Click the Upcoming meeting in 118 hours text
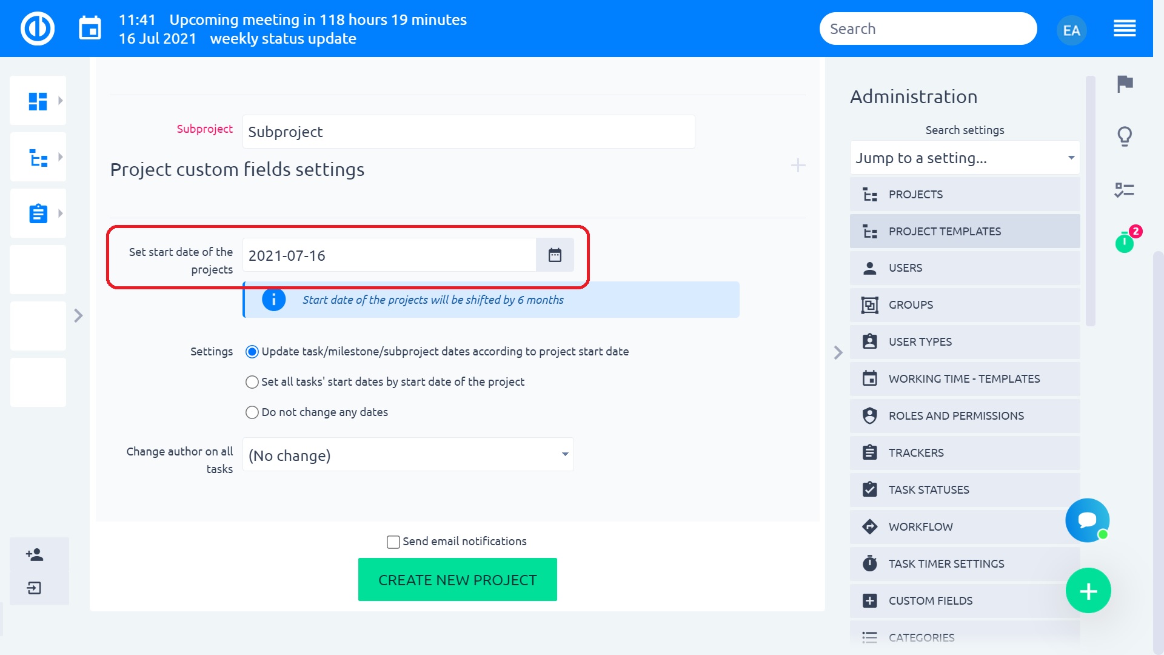 318,19
